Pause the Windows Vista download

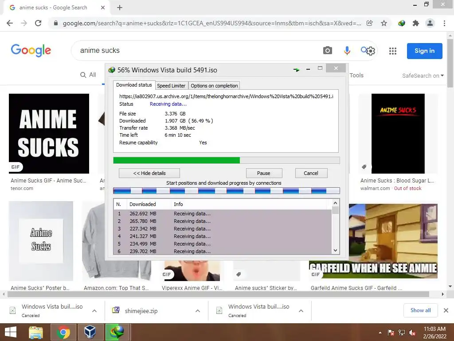(264, 173)
